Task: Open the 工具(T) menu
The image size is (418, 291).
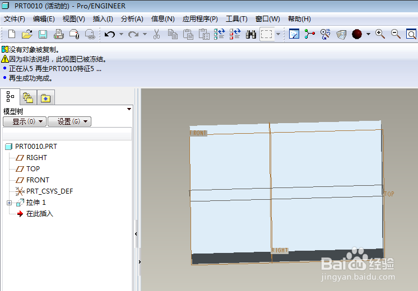Action: [x=236, y=19]
